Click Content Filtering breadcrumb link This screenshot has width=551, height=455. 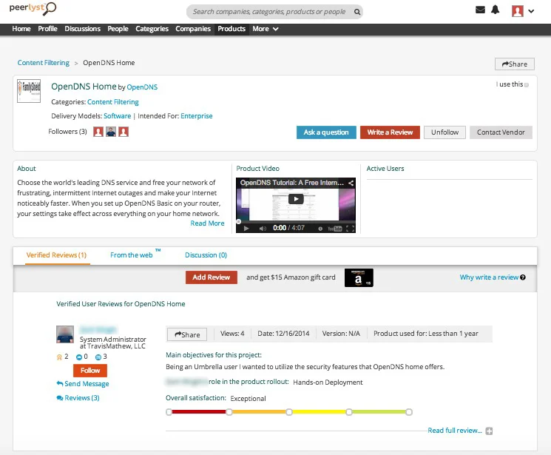click(44, 63)
